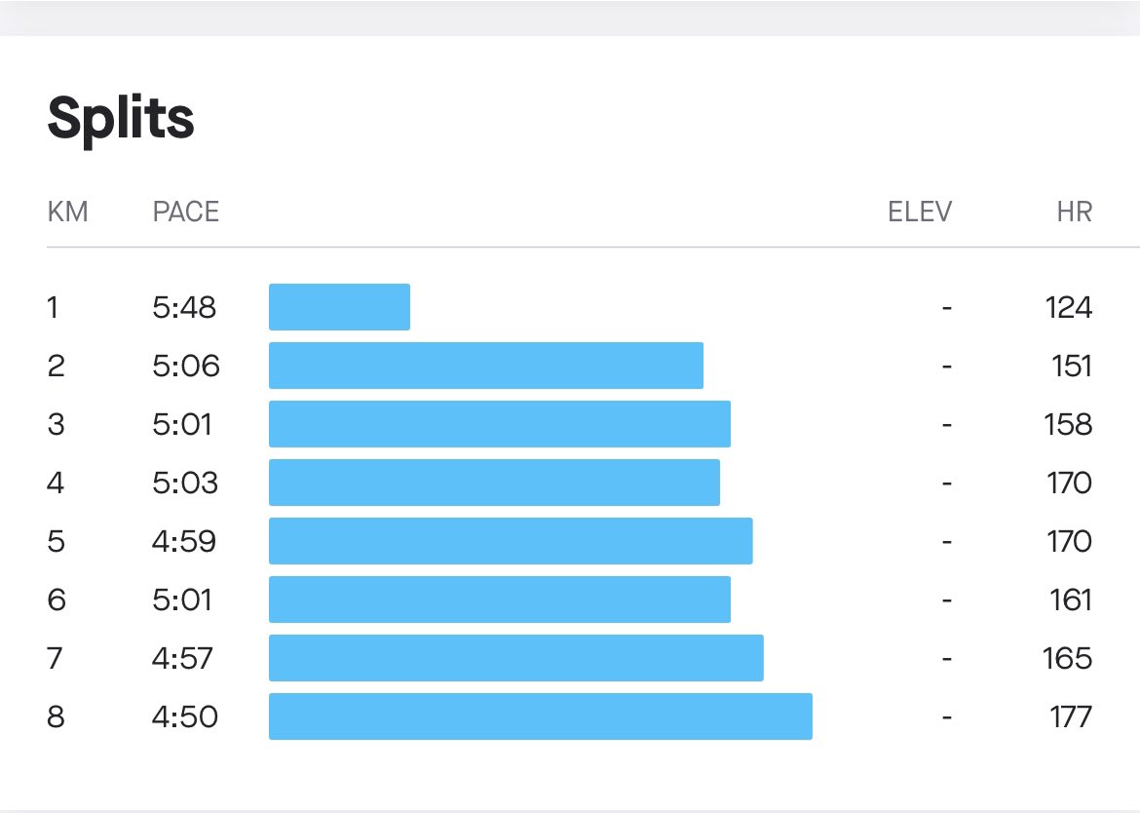Click the 5:03 pace bar for kilometer 4
Viewport: 1140px width, 813px height.
(x=494, y=483)
